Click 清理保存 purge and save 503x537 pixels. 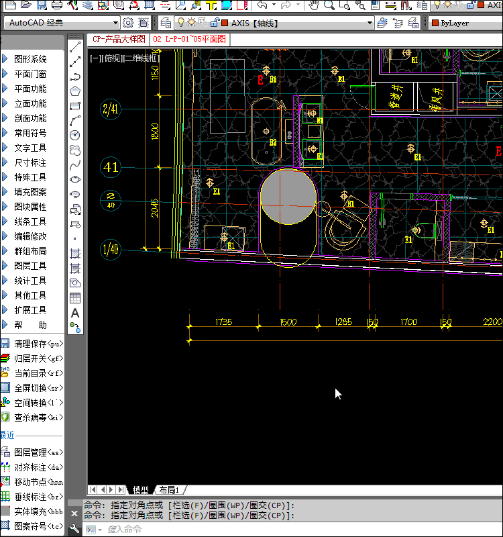point(38,344)
